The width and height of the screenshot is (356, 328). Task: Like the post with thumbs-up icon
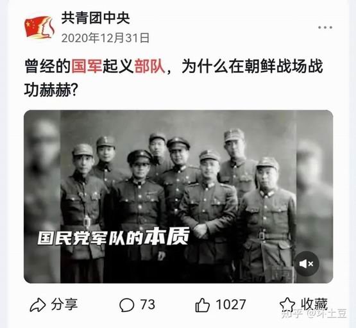pos(202,305)
